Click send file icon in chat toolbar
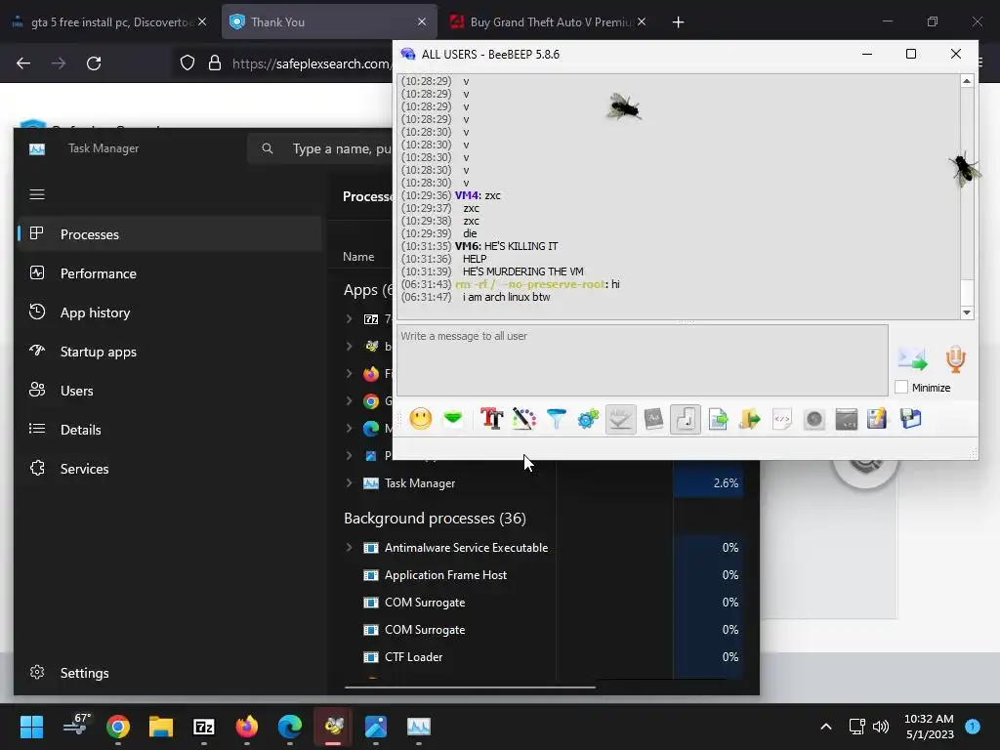This screenshot has height=750, width=1000. [x=718, y=419]
